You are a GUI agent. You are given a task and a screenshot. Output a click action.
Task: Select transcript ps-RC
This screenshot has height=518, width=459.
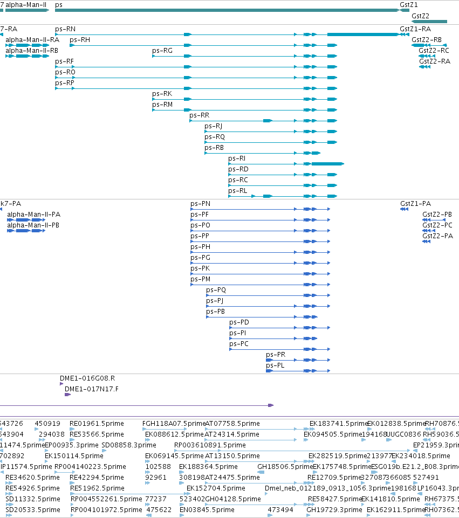(x=283, y=185)
